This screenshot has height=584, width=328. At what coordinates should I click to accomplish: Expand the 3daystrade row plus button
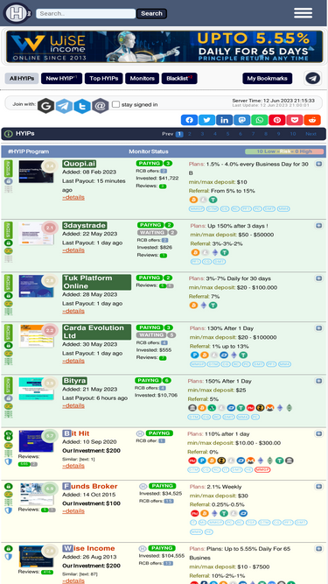pos(319,226)
